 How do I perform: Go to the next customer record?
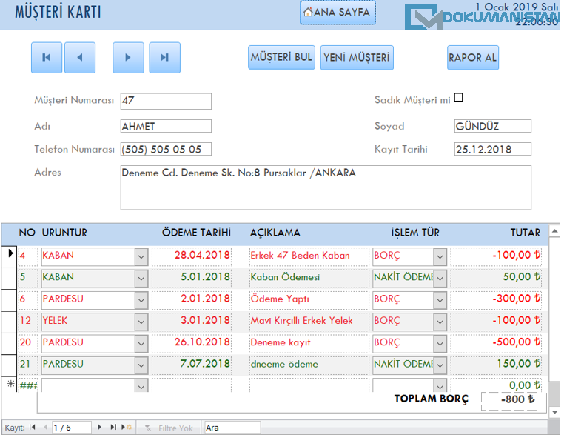[x=128, y=58]
